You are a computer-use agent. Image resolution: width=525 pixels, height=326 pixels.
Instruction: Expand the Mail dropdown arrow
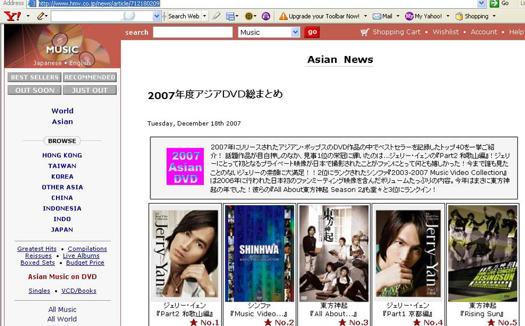tap(398, 16)
